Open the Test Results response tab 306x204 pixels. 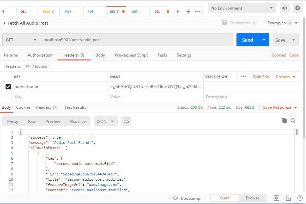click(x=75, y=107)
